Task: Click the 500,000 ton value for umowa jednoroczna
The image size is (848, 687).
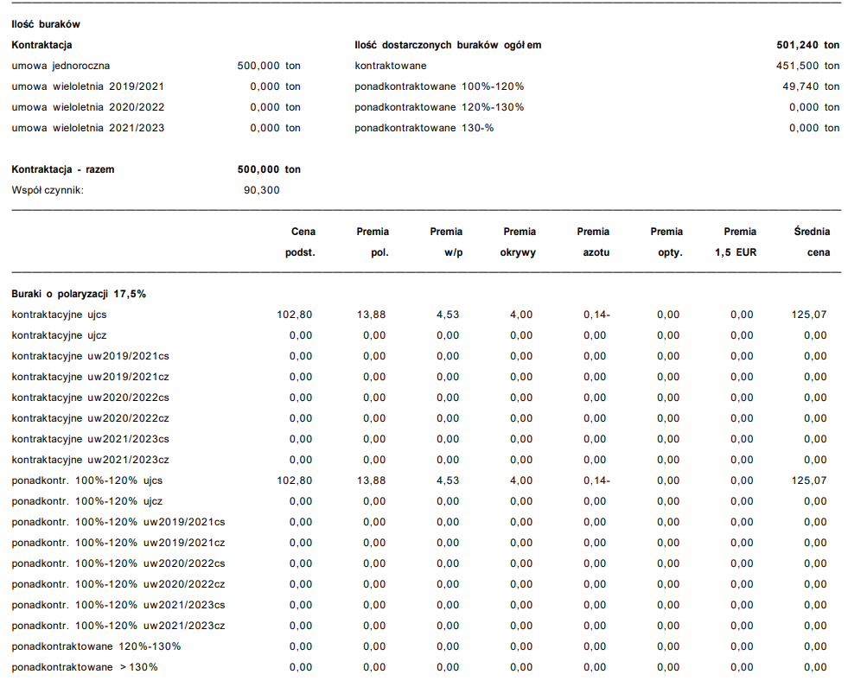Action: [x=269, y=66]
